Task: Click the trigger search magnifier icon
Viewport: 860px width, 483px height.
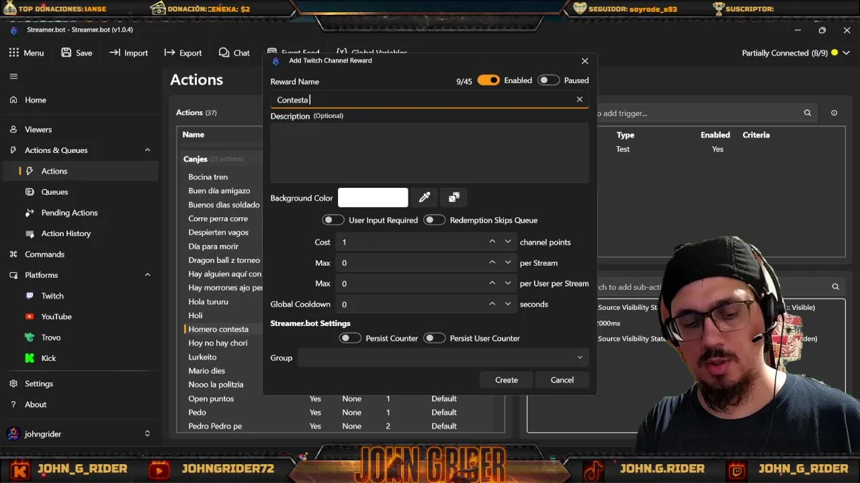Action: click(808, 113)
